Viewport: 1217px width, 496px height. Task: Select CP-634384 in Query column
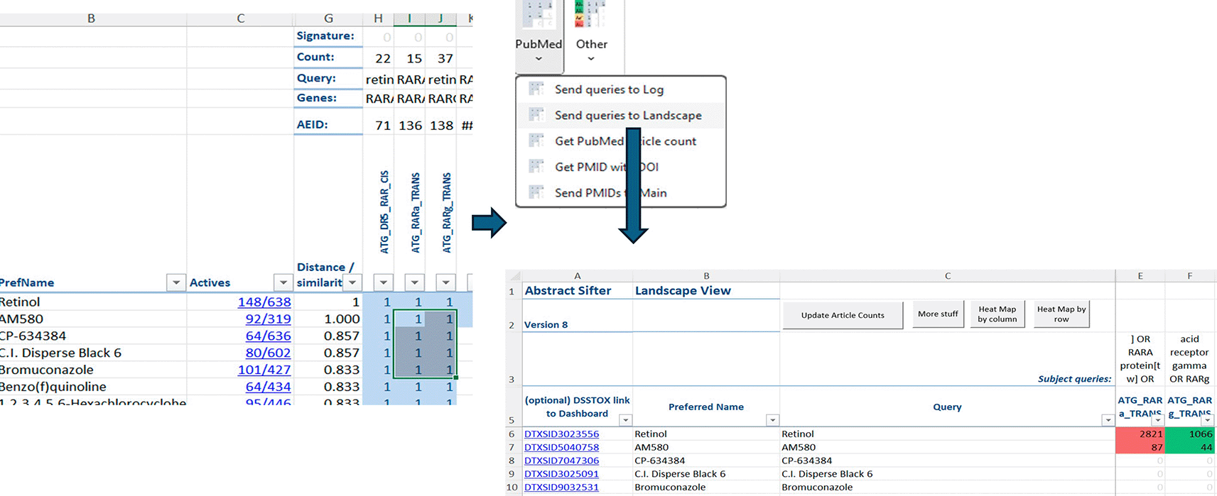[x=947, y=461]
